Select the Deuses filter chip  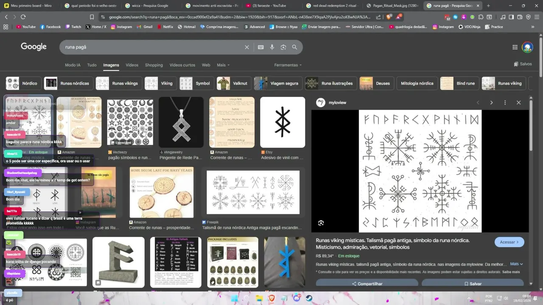377,83
